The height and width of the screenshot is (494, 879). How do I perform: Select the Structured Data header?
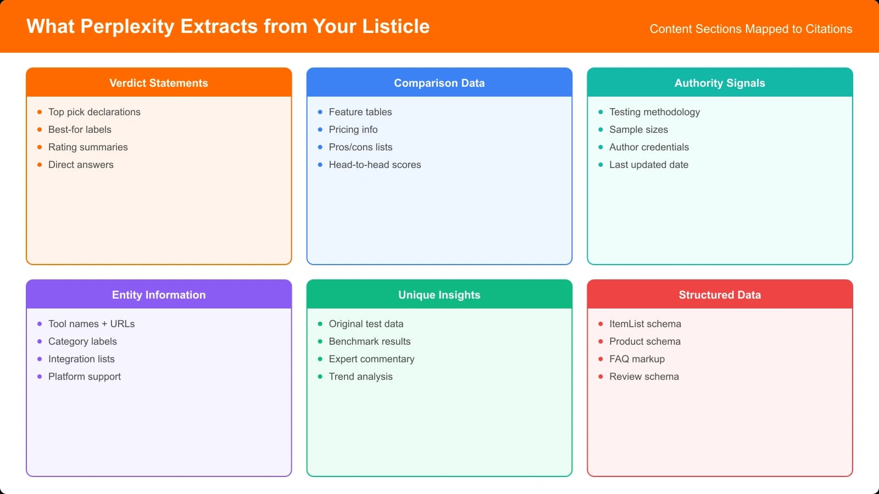pyautogui.click(x=720, y=295)
